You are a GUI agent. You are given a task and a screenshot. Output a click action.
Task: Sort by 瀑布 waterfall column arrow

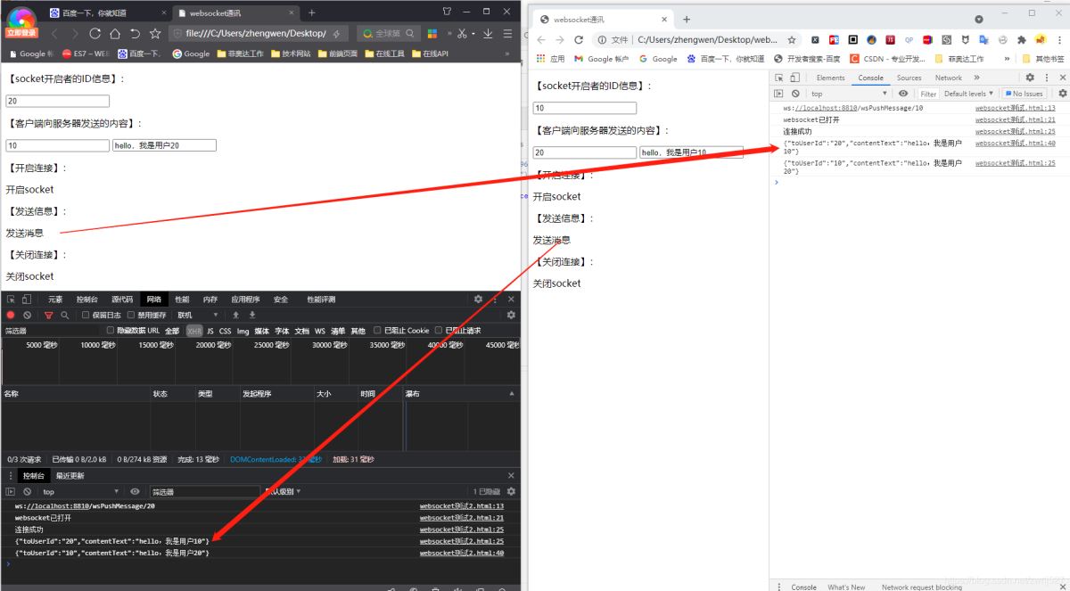click(511, 393)
